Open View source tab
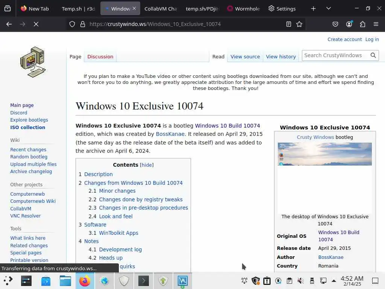This screenshot has height=289, width=385. [x=245, y=57]
